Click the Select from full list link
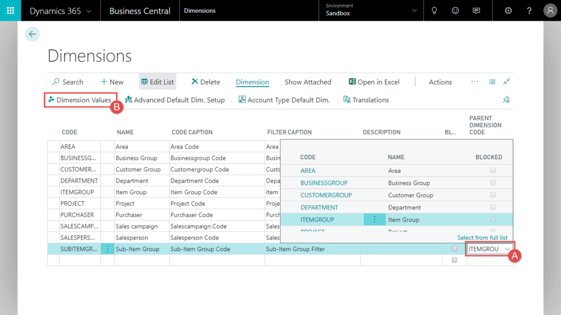 (x=482, y=237)
